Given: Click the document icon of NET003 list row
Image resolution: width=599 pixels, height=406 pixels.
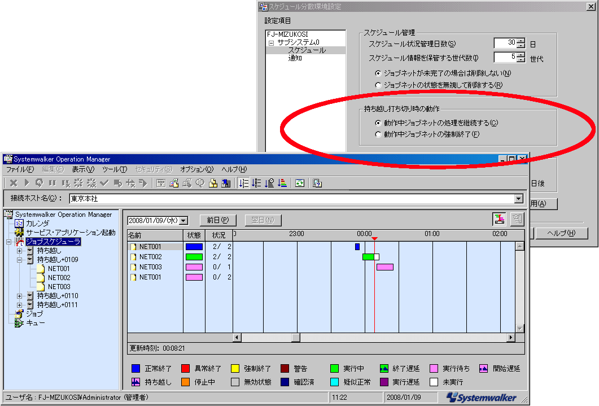Looking at the screenshot, I should click(133, 267).
